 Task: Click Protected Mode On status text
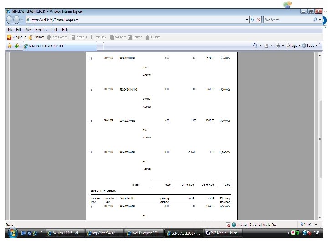pos(262,225)
